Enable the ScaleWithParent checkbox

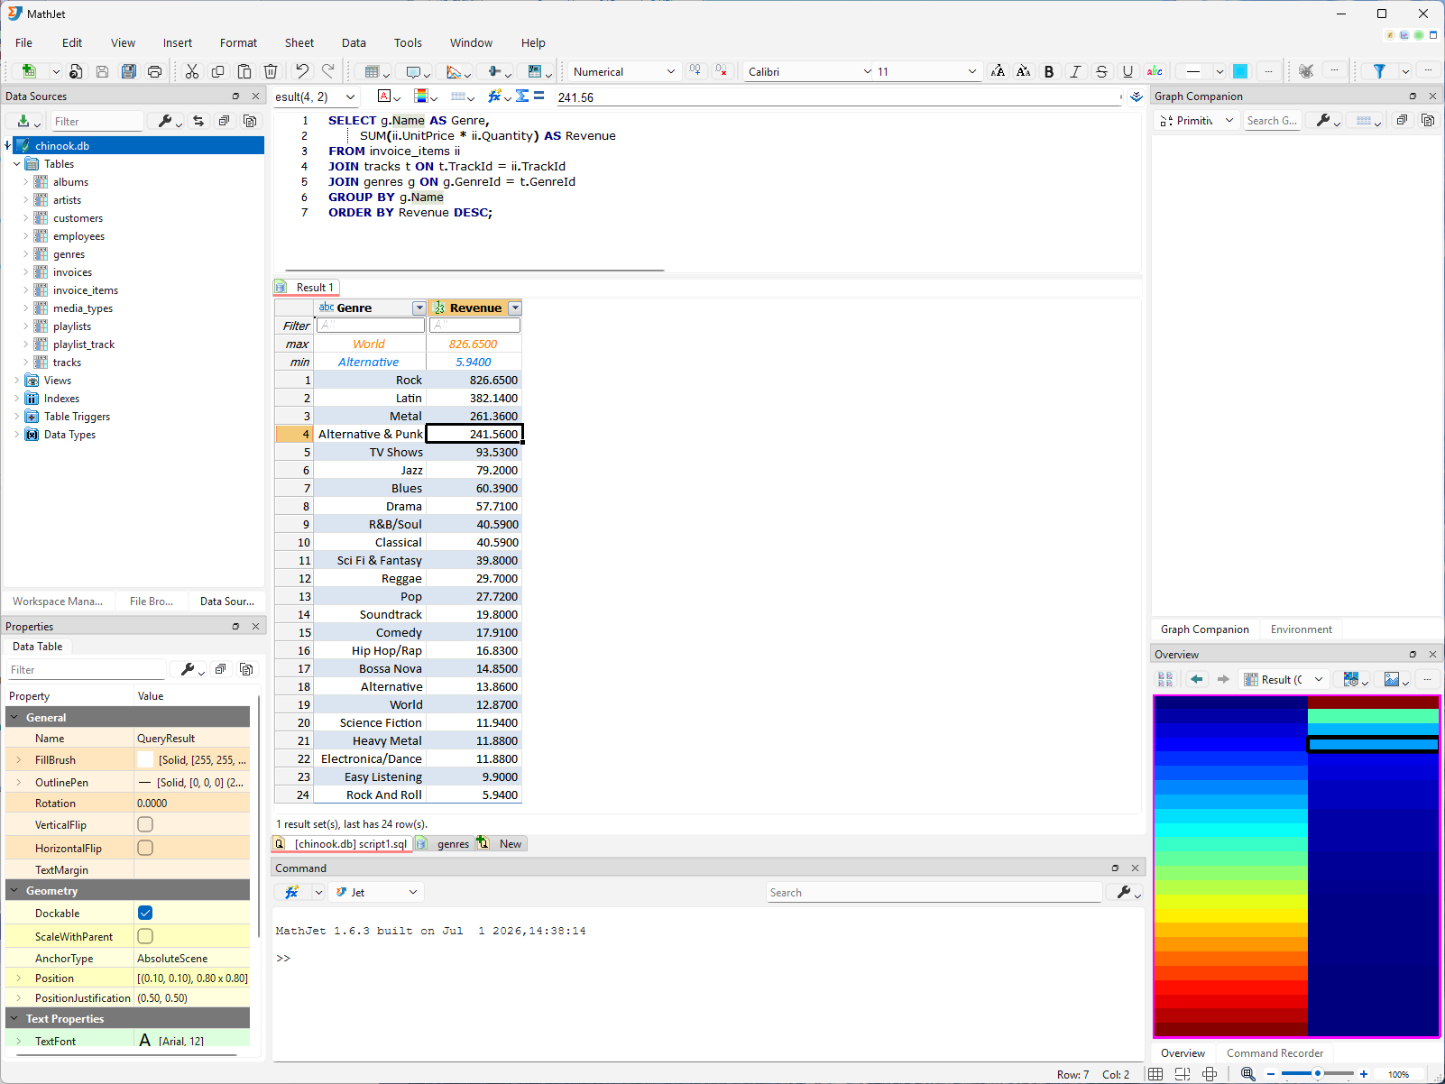[x=145, y=936]
